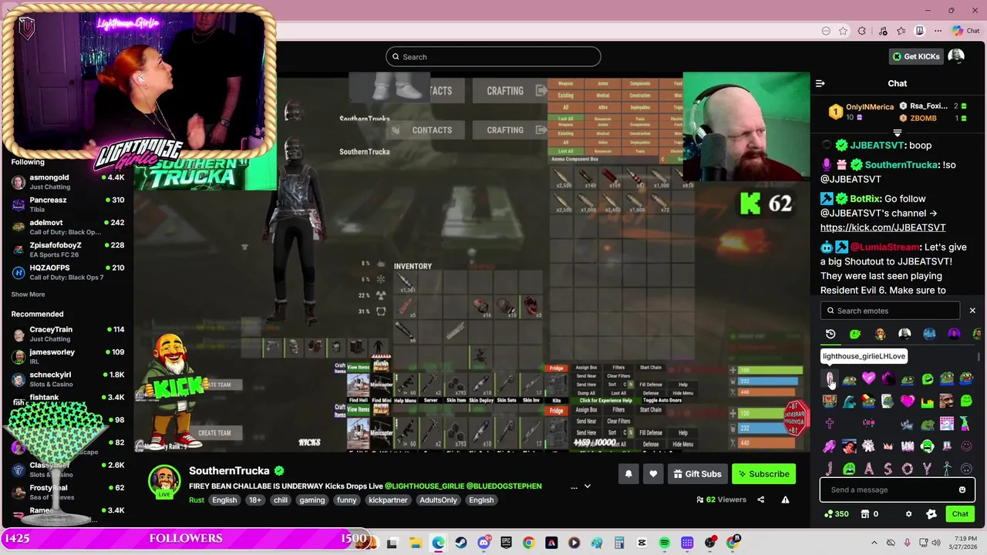Click the browser Chat sidebar button
This screenshot has width=987, height=555.
coord(968,31)
